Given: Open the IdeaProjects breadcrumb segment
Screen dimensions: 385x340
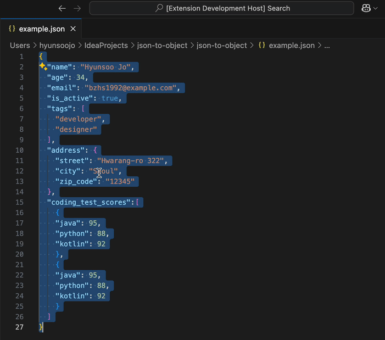Looking at the screenshot, I should point(106,46).
